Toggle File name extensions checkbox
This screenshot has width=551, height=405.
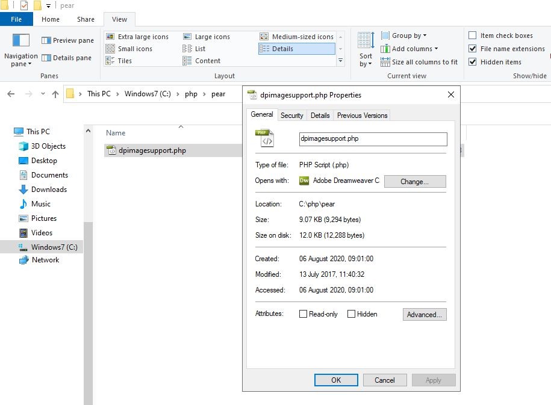coord(473,49)
